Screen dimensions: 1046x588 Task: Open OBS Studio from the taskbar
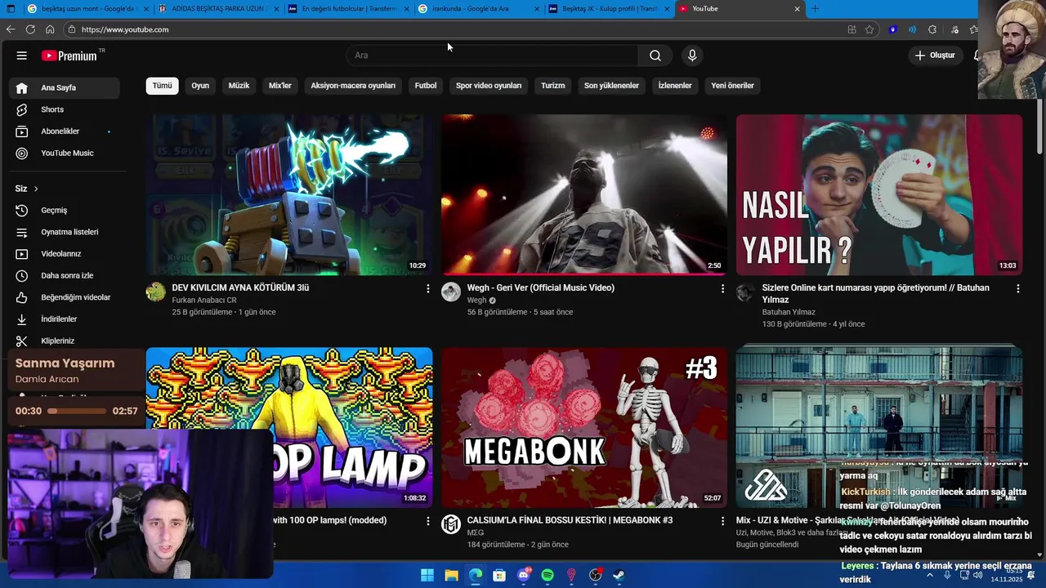[x=596, y=575]
